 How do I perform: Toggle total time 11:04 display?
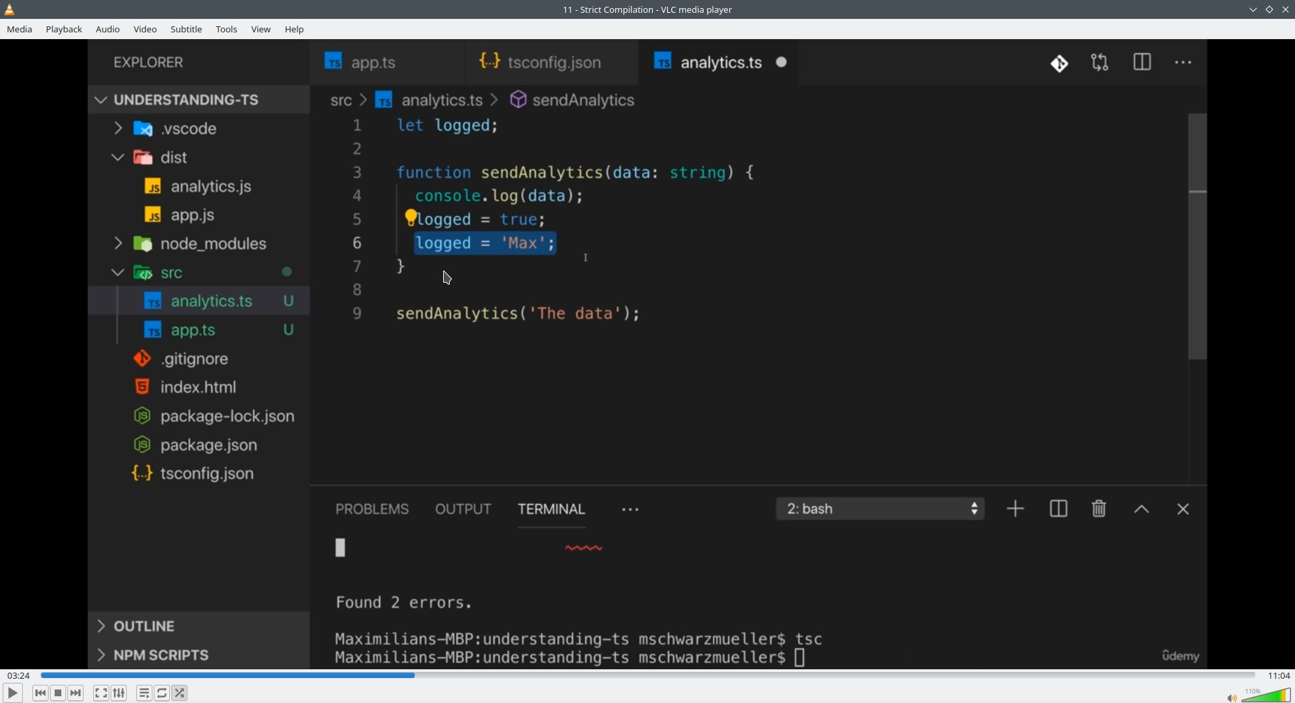(x=1279, y=675)
